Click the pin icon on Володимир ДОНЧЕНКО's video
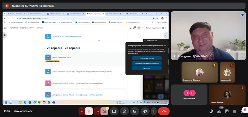 click(x=175, y=57)
